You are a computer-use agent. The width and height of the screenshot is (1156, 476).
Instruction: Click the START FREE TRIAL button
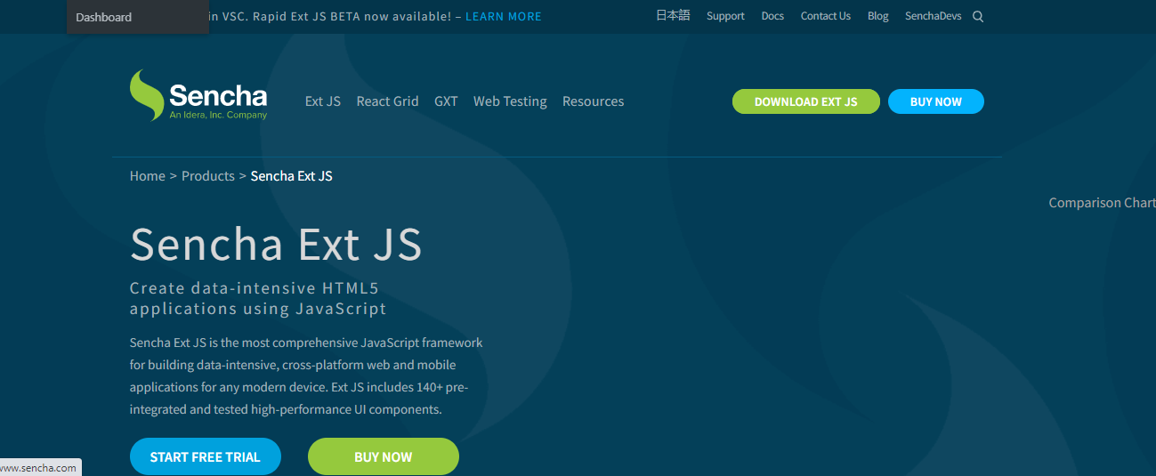click(x=206, y=456)
